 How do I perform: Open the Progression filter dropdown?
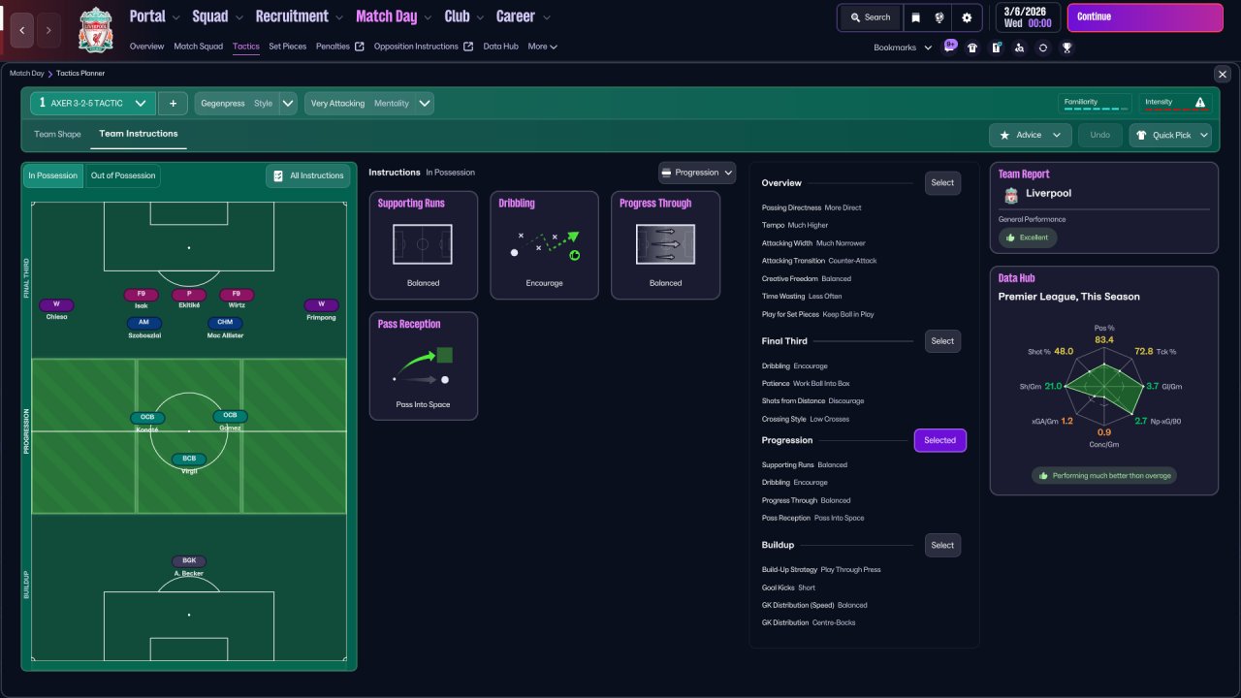(x=697, y=173)
